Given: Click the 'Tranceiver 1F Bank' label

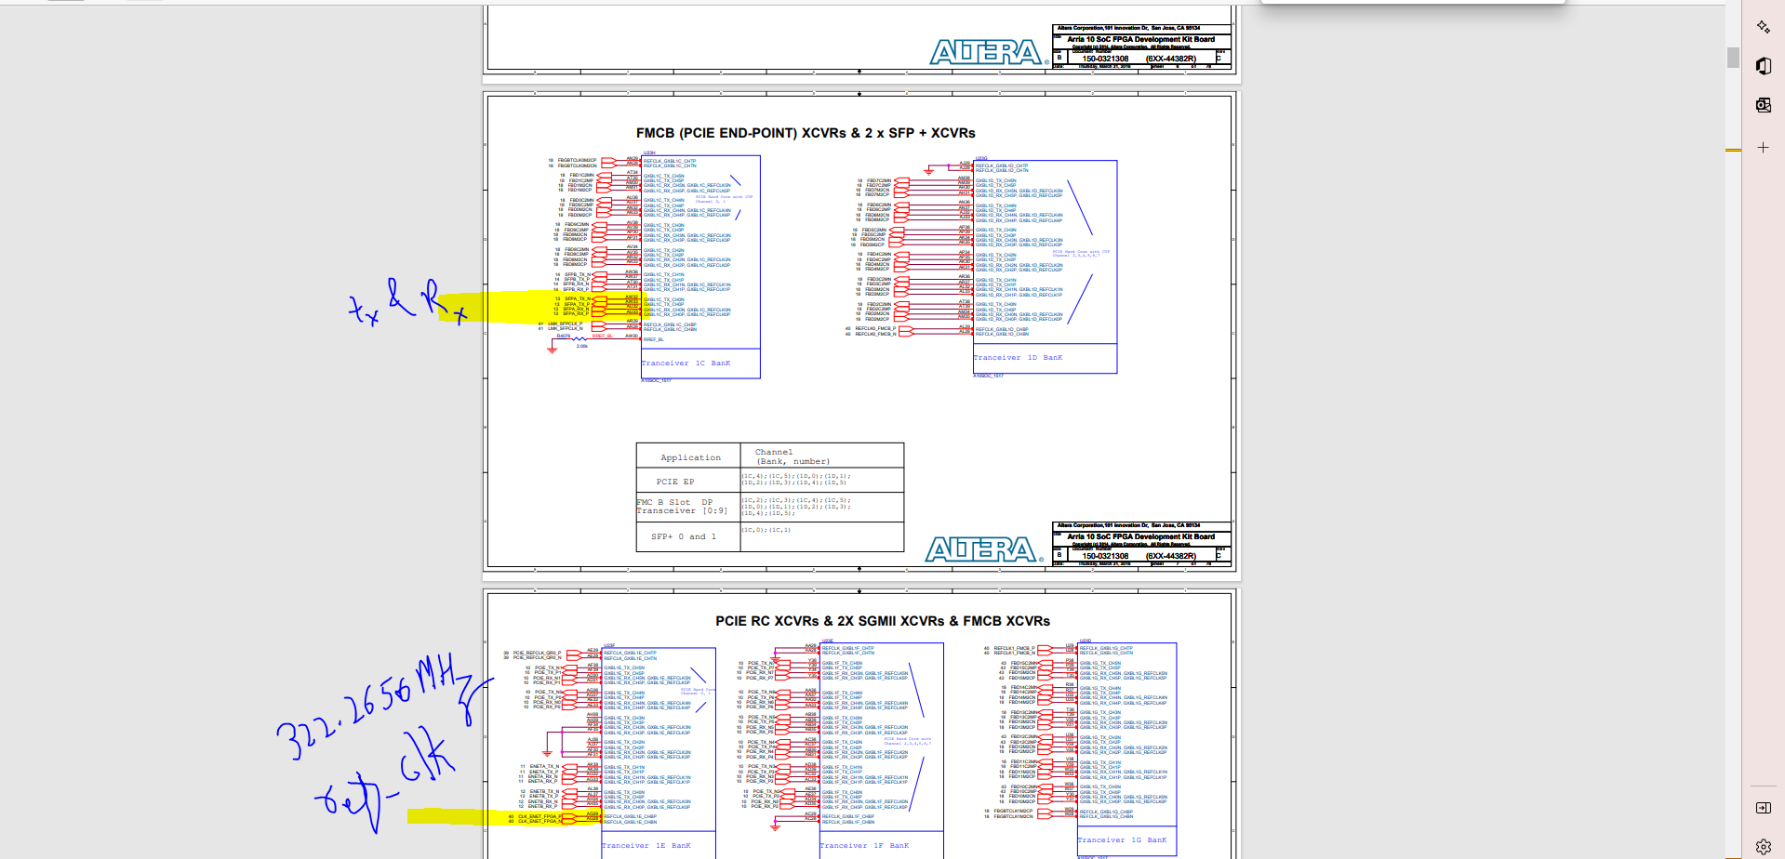Looking at the screenshot, I should tap(864, 846).
